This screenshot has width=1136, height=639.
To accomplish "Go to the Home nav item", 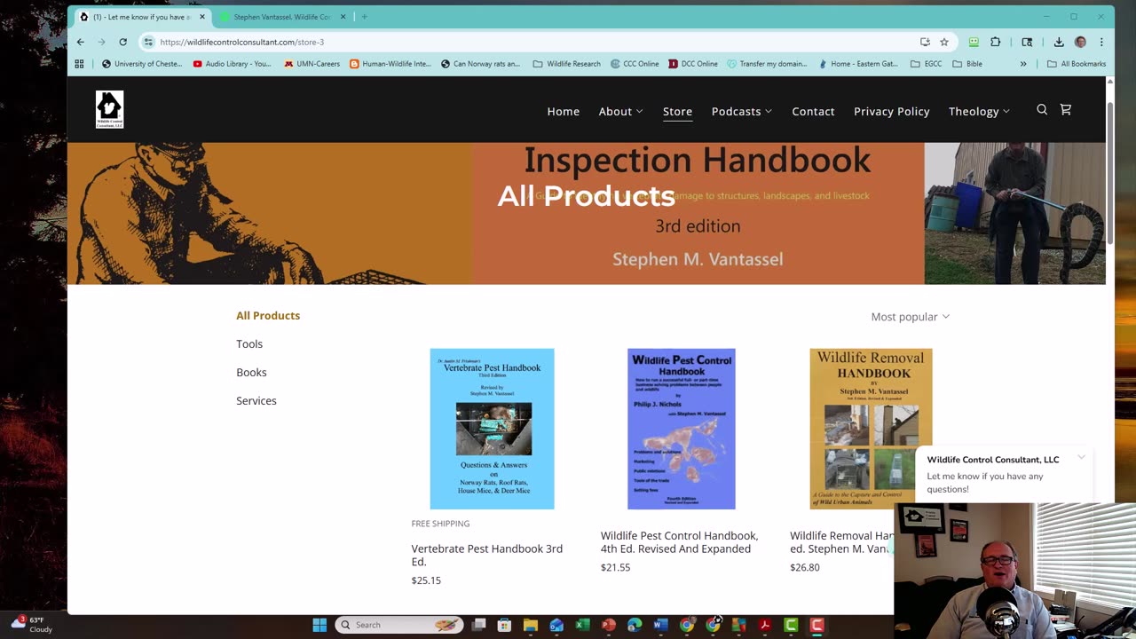I will click(563, 111).
